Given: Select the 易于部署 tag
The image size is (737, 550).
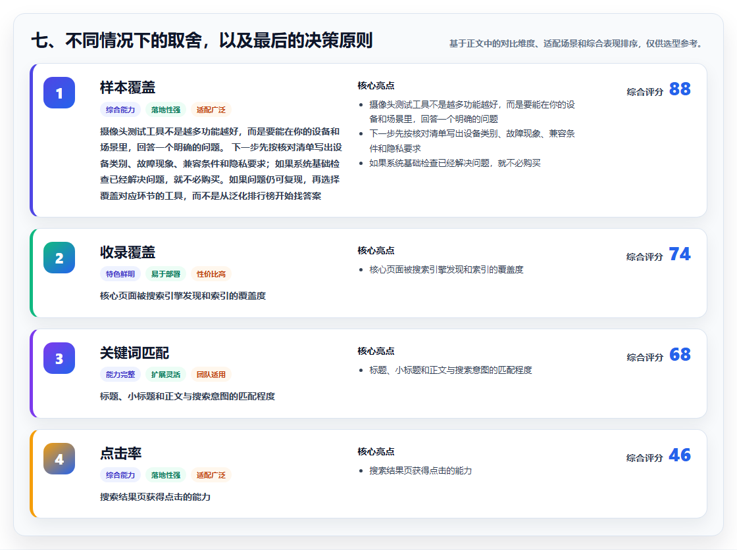Looking at the screenshot, I should (166, 274).
